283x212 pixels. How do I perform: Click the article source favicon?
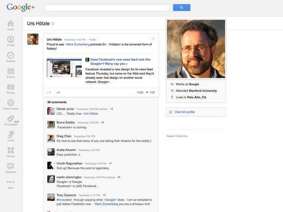pos(87,60)
